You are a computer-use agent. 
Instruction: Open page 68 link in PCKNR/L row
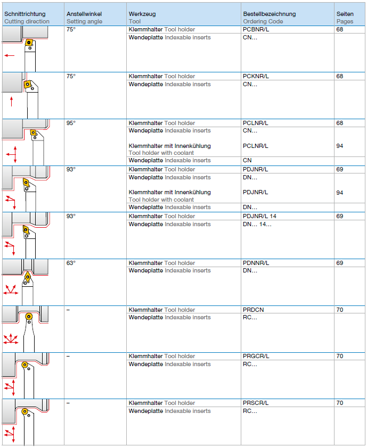tap(339, 77)
